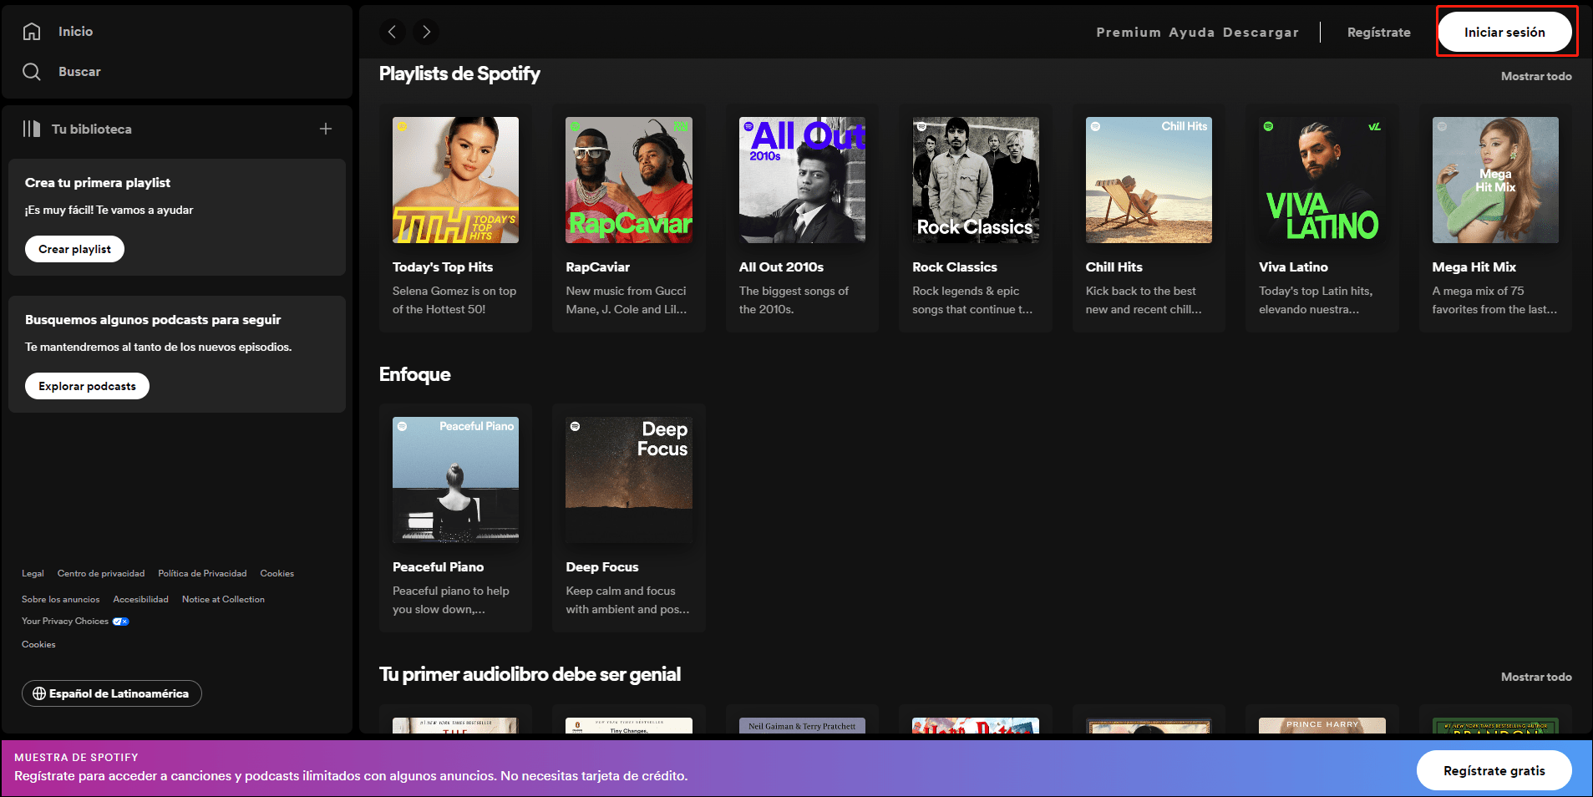Show all Playlists de Spotify

[x=1536, y=76]
